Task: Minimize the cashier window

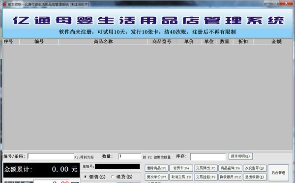Action: [268, 3]
